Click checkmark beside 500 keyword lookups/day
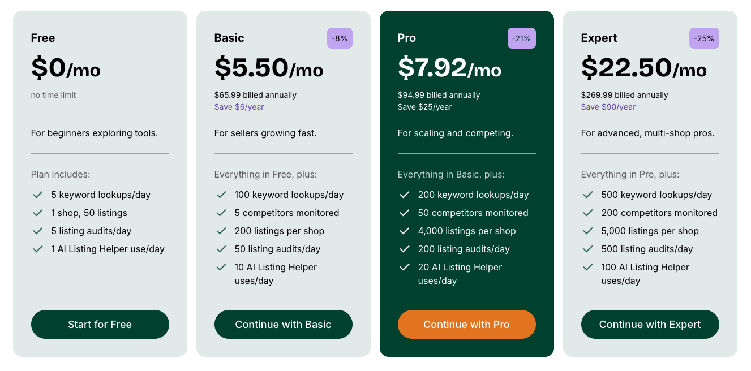This screenshot has height=371, width=751. point(588,195)
